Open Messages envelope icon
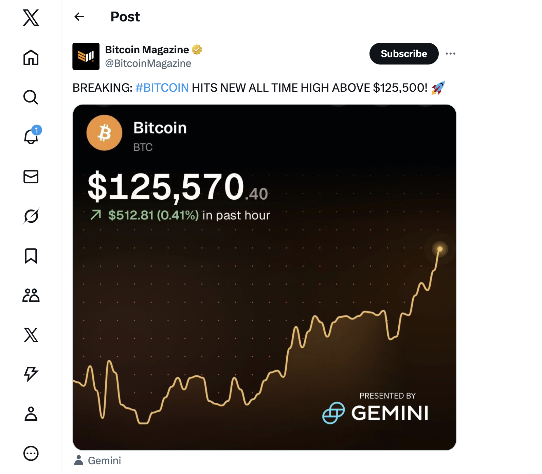This screenshot has height=474, width=542. pyautogui.click(x=31, y=177)
